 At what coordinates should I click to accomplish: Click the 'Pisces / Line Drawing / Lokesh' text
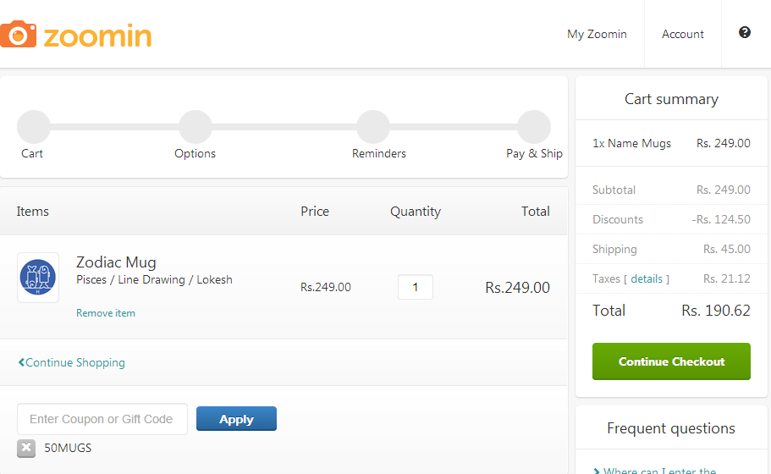[154, 280]
